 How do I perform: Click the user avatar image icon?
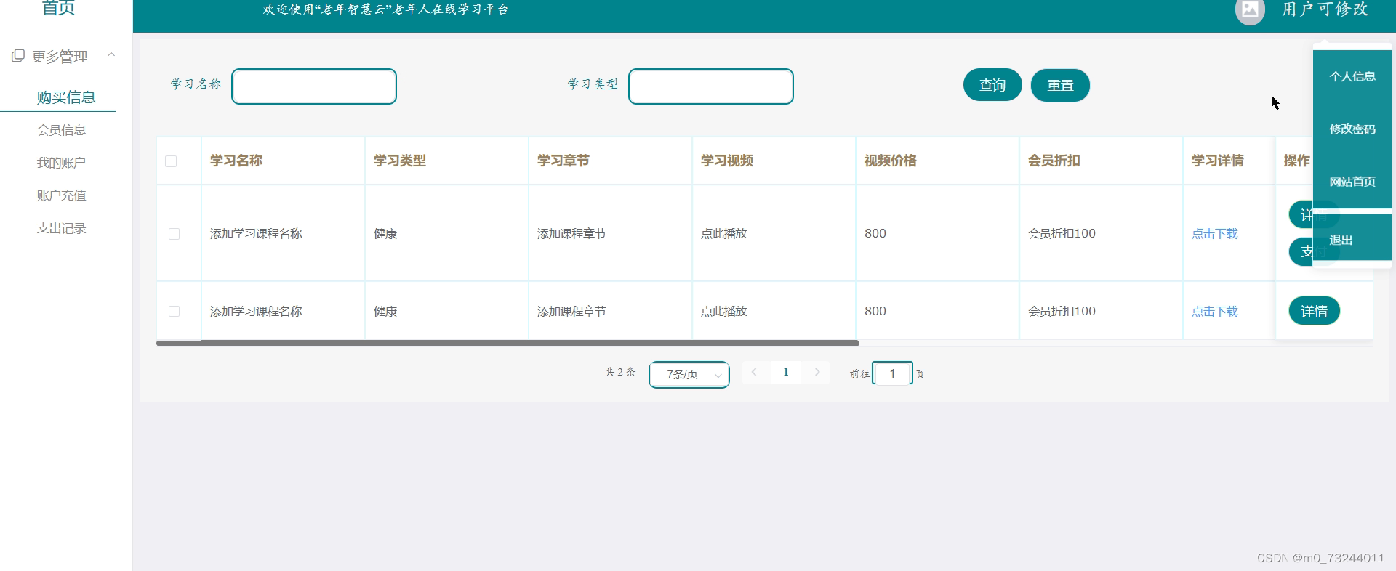coord(1250,10)
